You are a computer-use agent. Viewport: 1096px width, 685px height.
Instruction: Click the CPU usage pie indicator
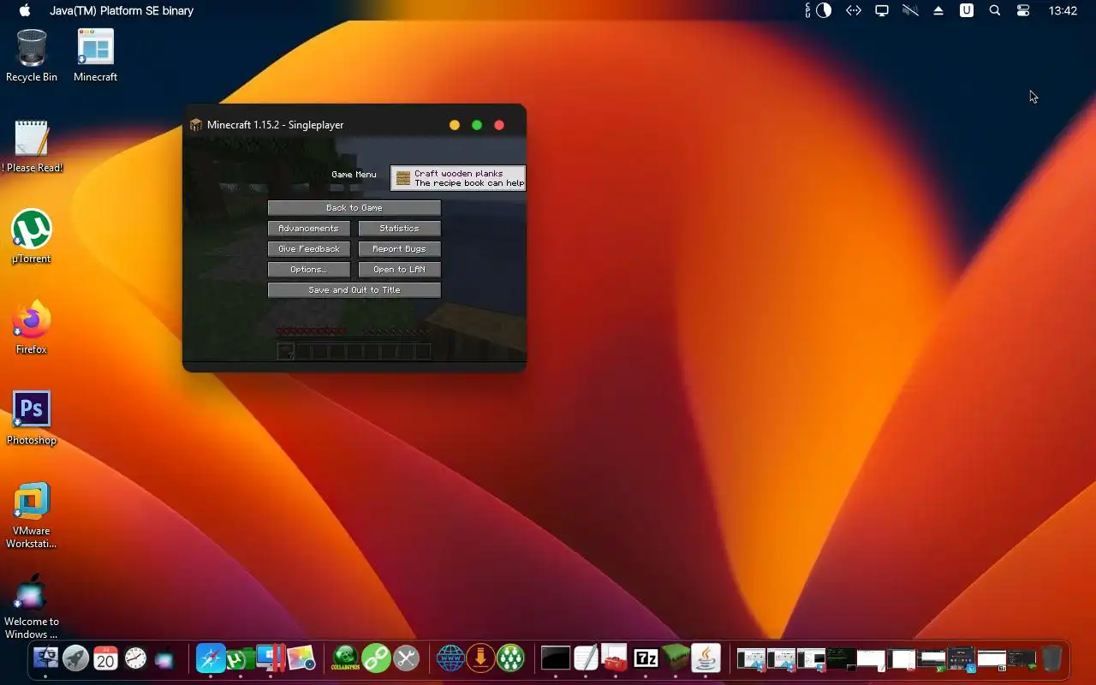pyautogui.click(x=823, y=10)
